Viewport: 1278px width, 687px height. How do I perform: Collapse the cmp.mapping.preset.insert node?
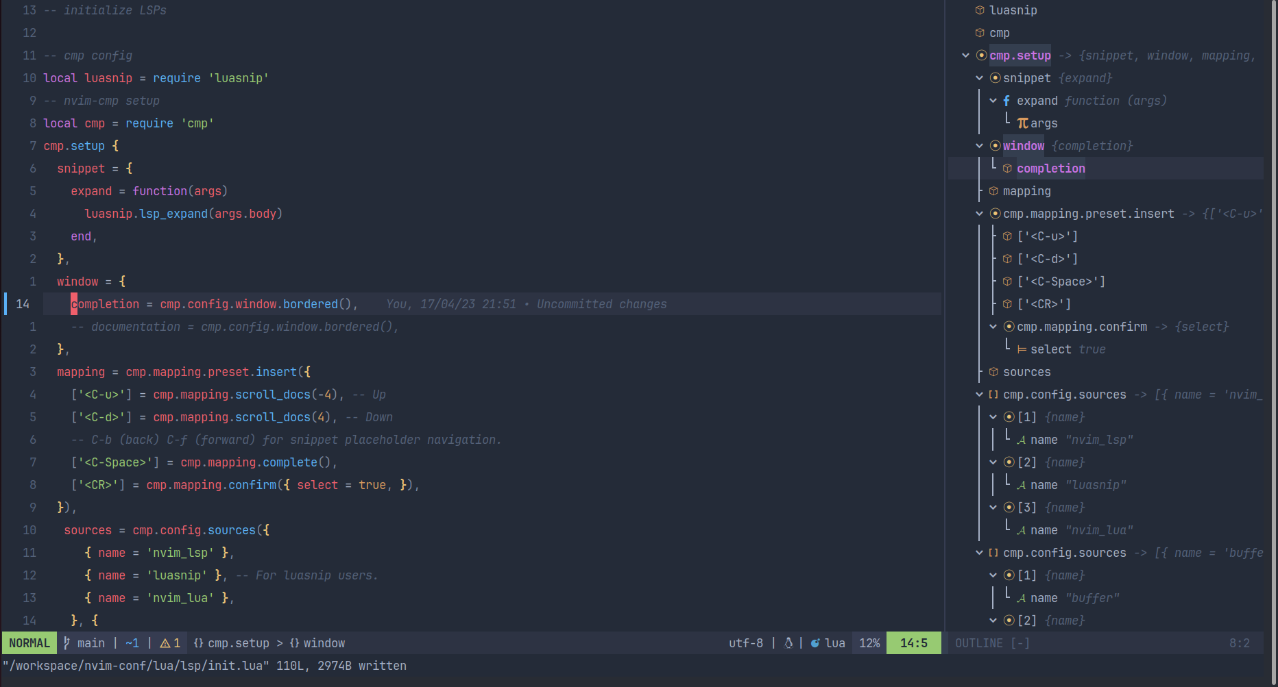[x=980, y=213]
